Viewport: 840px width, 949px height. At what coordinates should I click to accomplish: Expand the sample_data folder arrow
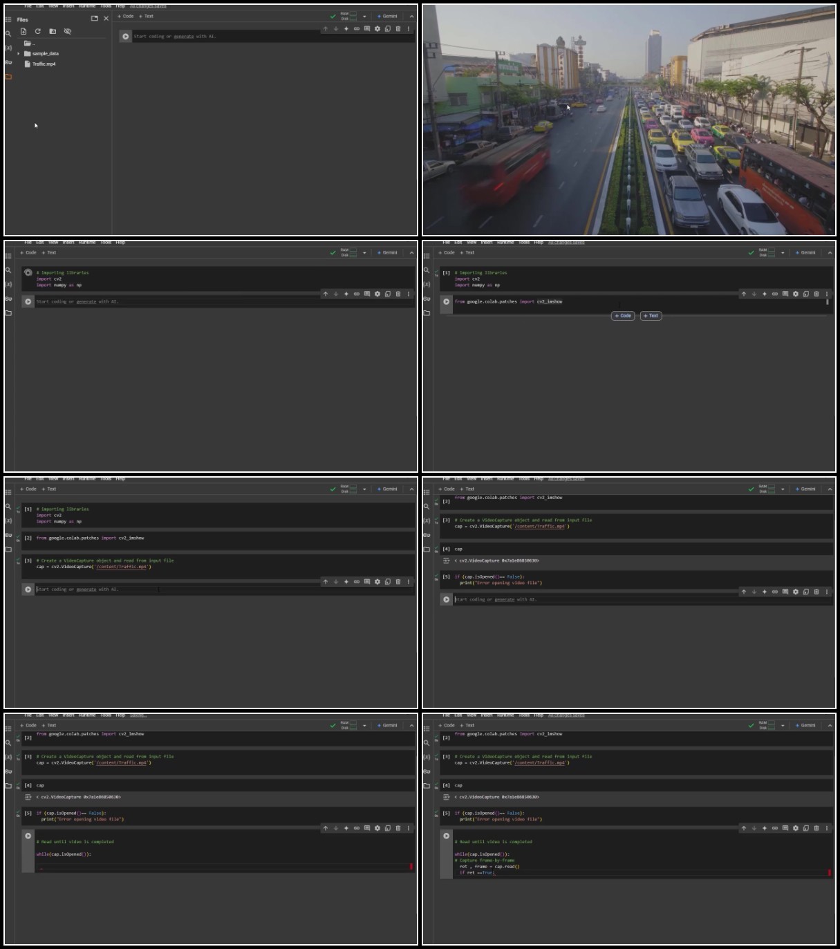point(19,53)
